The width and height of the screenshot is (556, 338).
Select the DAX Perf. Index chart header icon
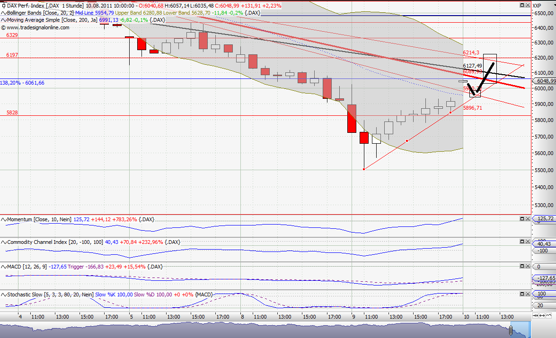pyautogui.click(x=4, y=5)
